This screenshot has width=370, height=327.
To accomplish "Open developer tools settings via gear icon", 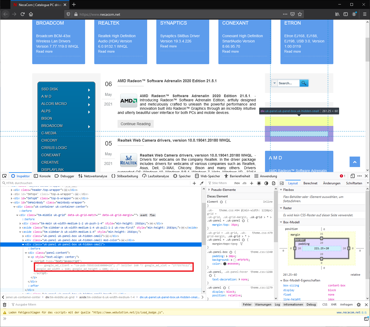I will (358, 304).
